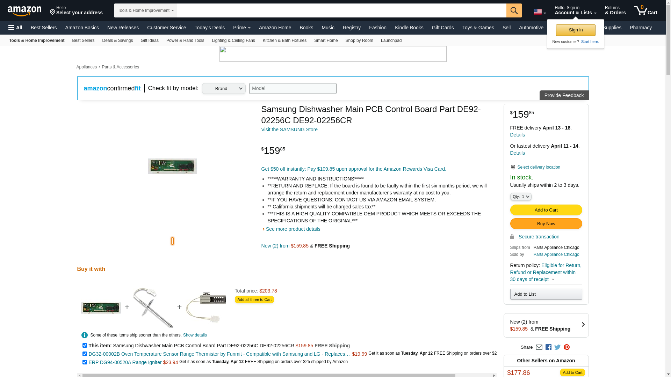671x377 pixels.
Task: Open the Qty quantity dropdown
Action: [x=521, y=197]
